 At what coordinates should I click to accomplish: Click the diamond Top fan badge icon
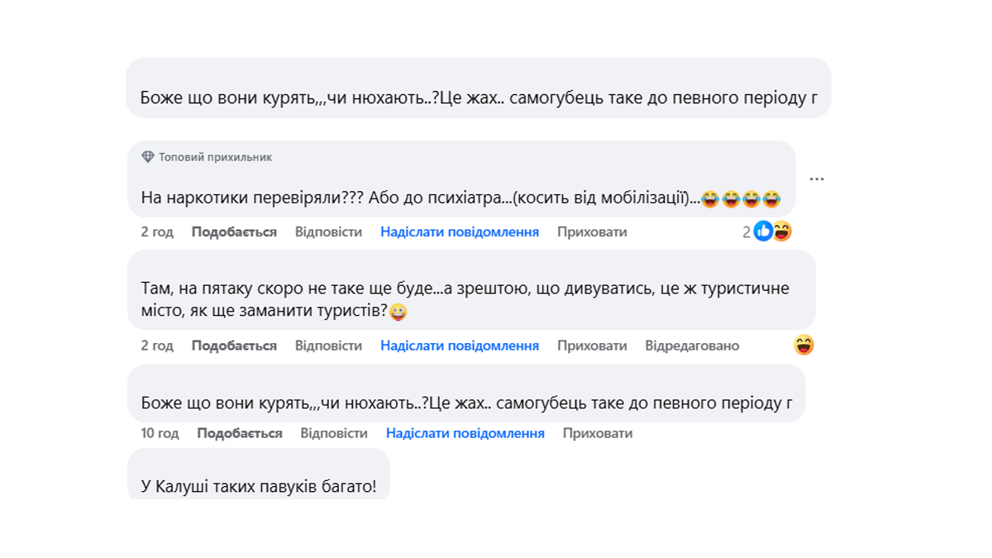[x=148, y=157]
